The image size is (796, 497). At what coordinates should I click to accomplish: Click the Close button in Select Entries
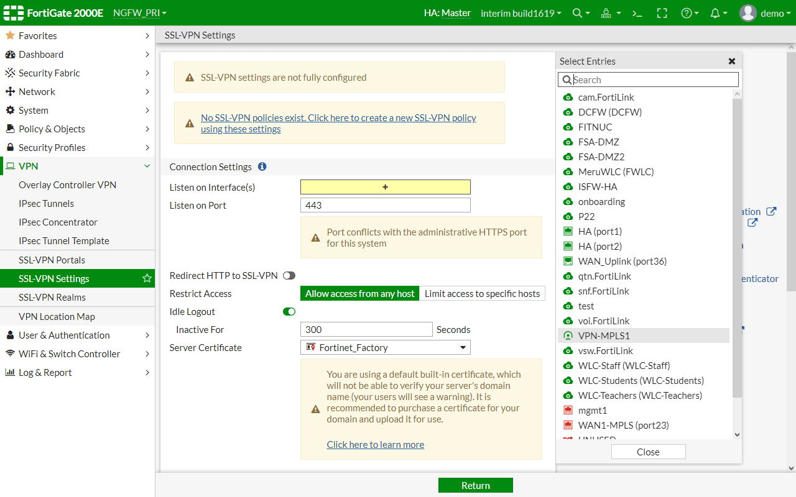click(648, 452)
